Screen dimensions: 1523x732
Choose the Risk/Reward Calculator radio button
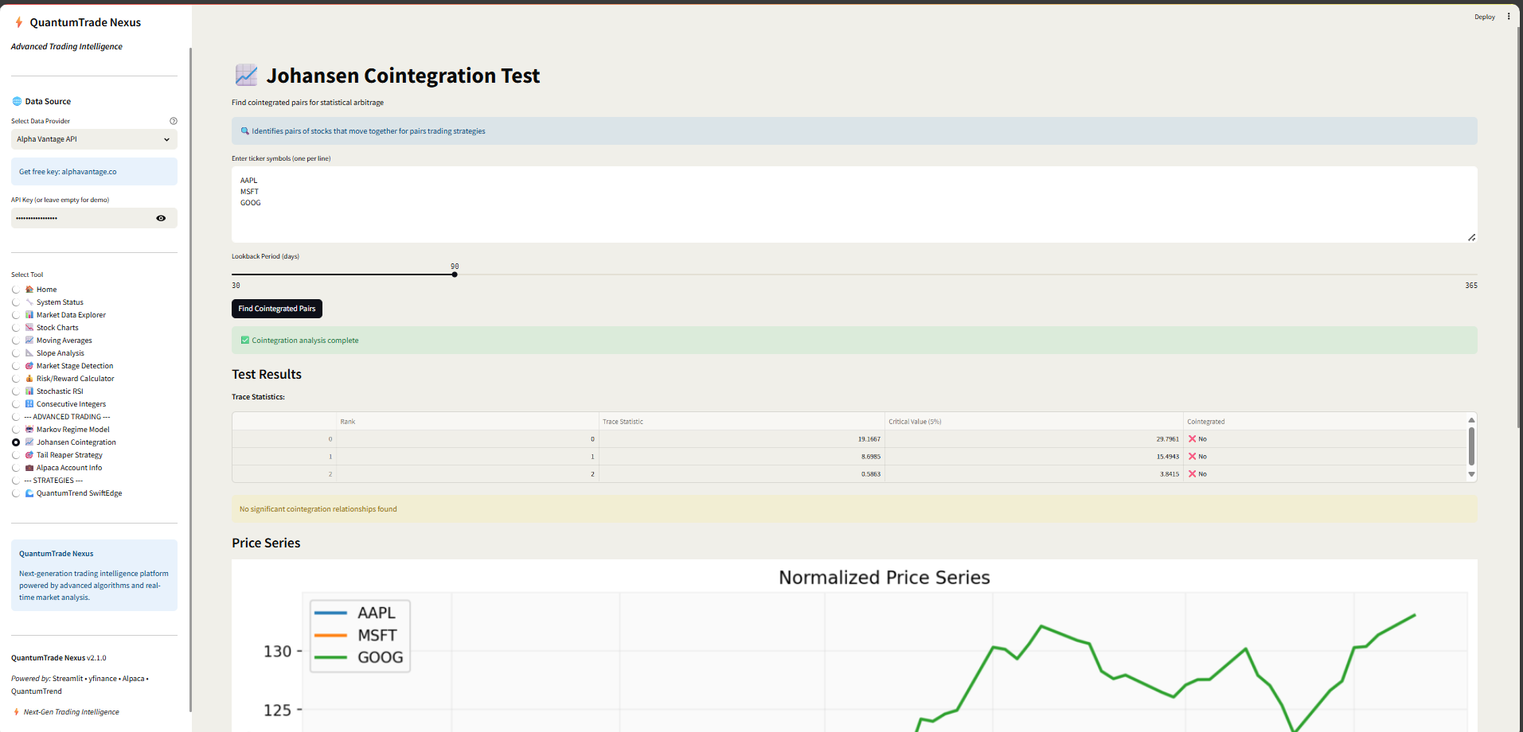pos(16,379)
